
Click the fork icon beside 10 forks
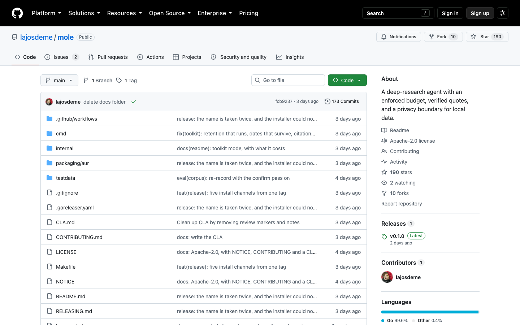[384, 193]
